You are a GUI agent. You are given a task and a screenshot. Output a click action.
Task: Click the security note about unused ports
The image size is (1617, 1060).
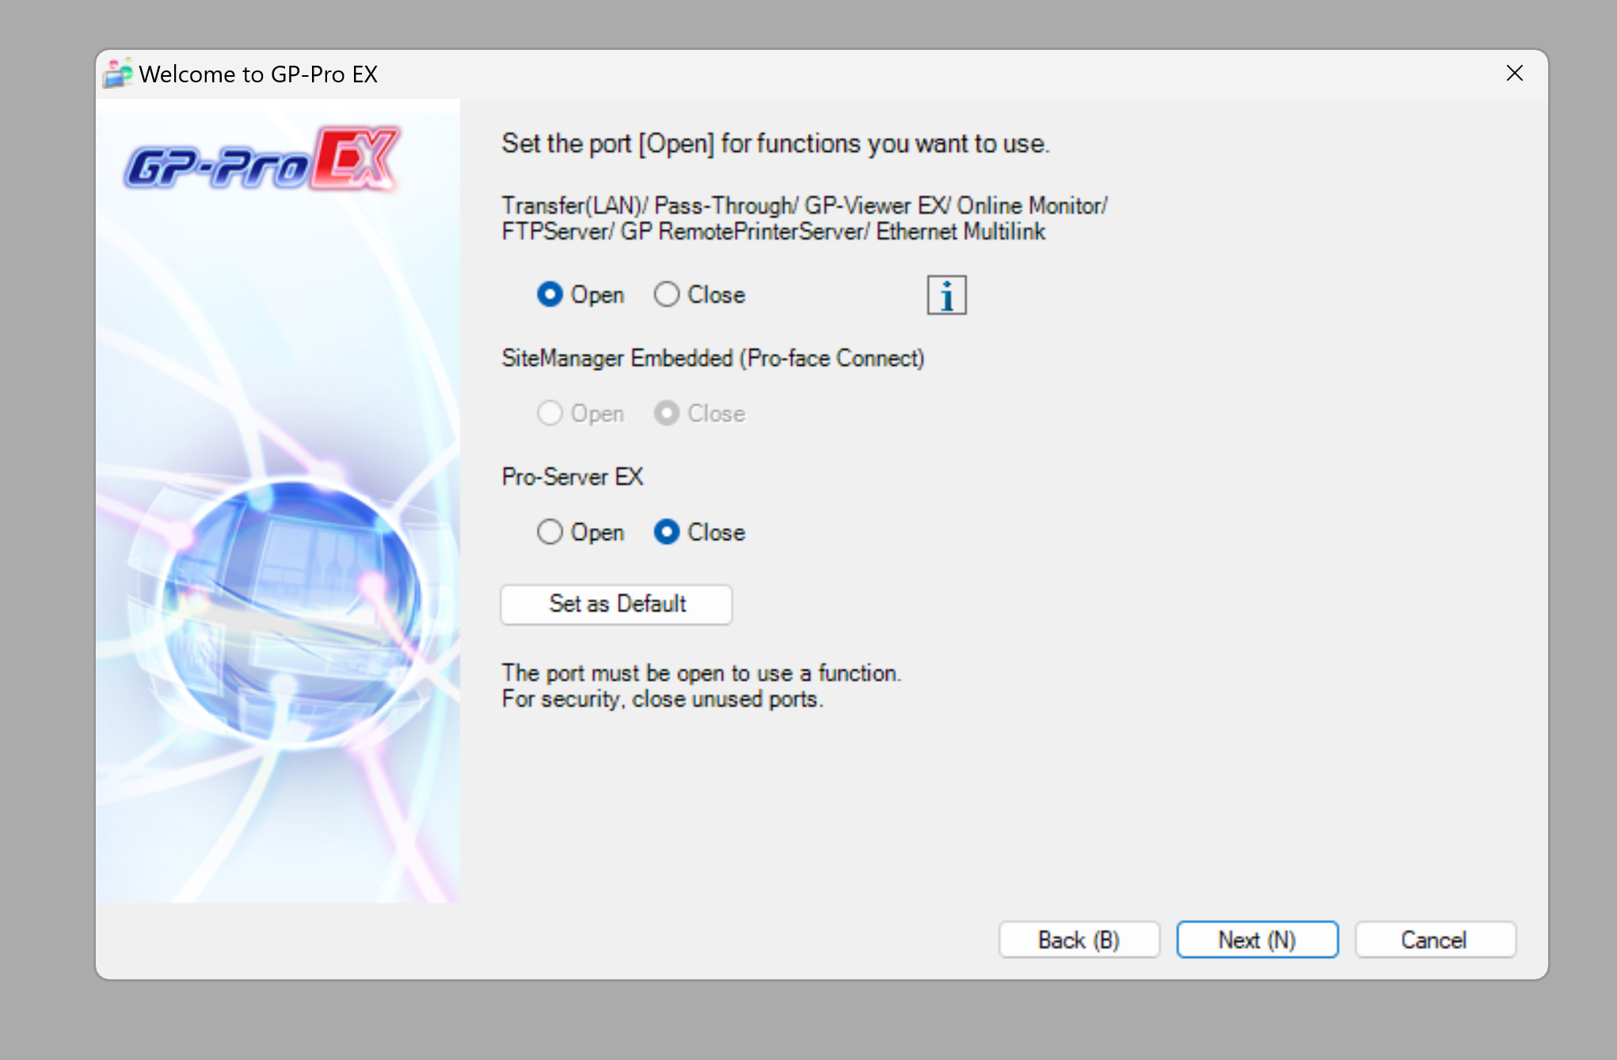tap(662, 699)
